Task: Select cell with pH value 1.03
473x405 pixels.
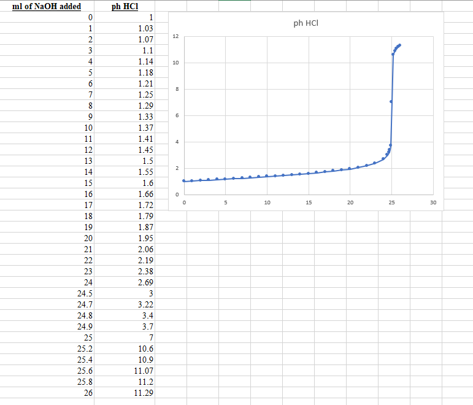Action: click(x=125, y=28)
